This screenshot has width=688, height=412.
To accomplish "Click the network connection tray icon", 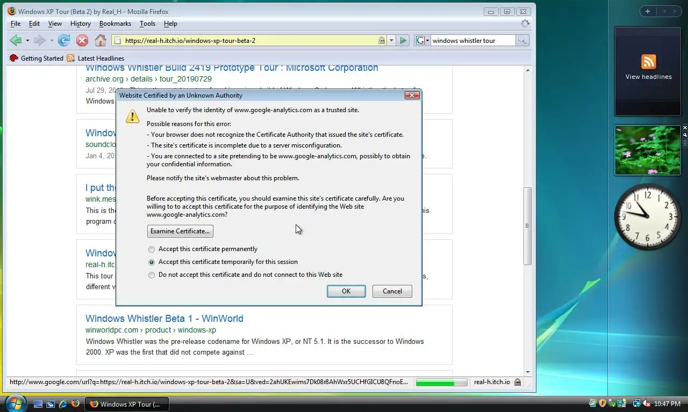I will [x=636, y=403].
